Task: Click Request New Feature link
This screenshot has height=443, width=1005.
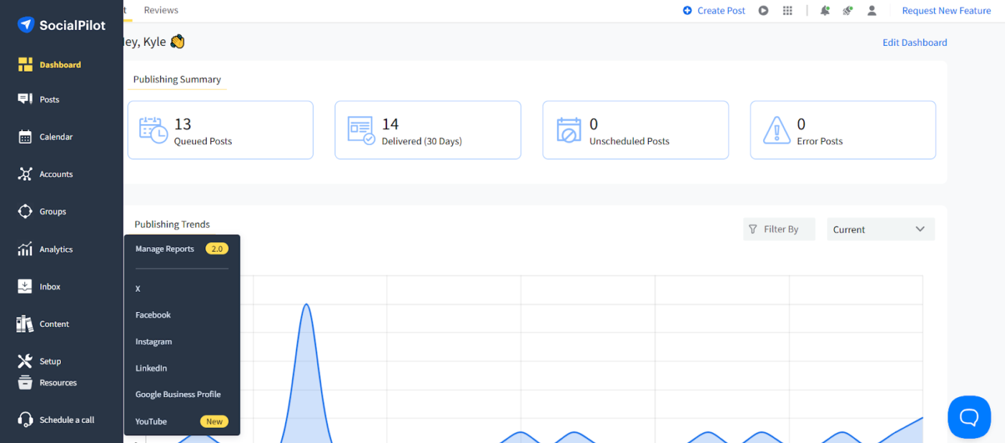Action: point(946,11)
